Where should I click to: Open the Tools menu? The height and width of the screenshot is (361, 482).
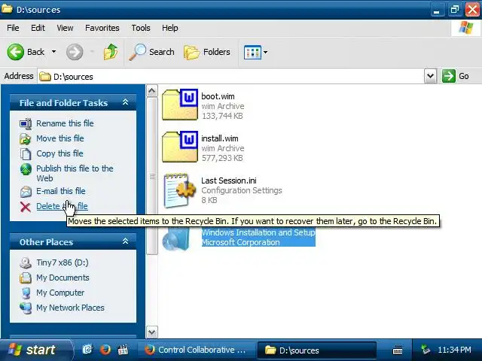coord(141,28)
